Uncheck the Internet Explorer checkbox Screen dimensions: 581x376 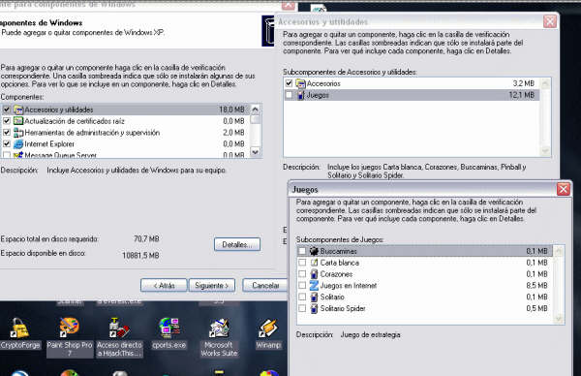tap(7, 143)
